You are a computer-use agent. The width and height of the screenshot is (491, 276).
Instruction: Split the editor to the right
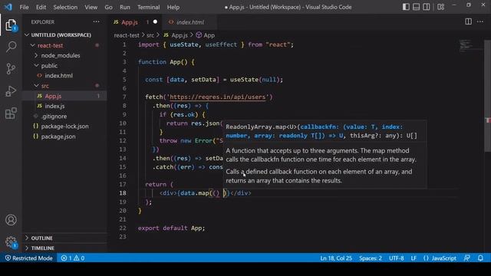tap(469, 21)
